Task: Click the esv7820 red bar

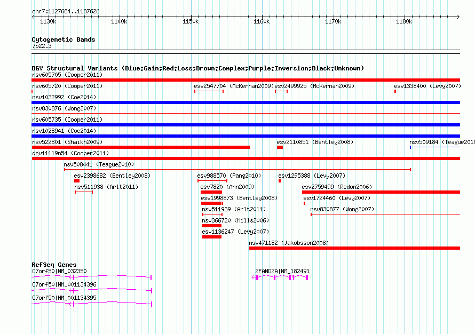Action: [211, 192]
